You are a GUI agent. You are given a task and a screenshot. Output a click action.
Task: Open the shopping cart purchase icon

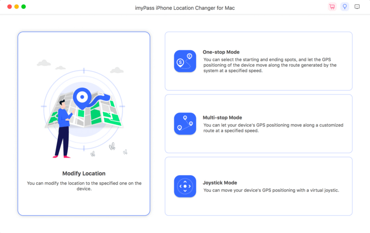coord(332,6)
